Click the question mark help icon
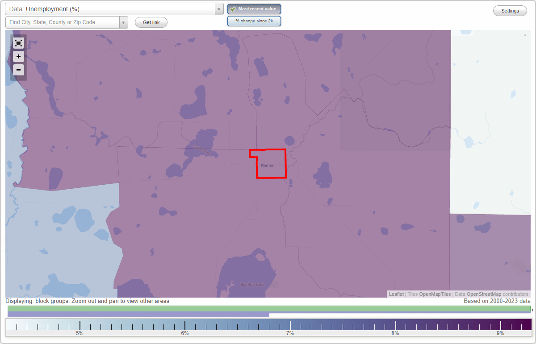 (532, 311)
